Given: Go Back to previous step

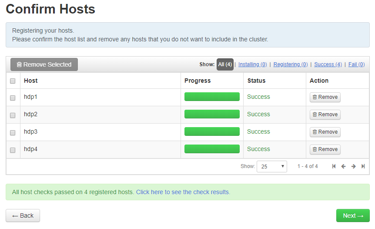Looking at the screenshot, I should click(x=23, y=216).
